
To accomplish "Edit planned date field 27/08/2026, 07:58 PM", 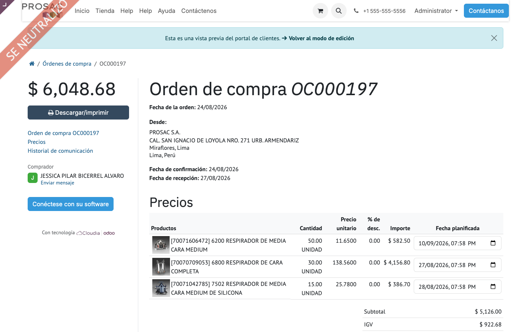I will pos(457,265).
